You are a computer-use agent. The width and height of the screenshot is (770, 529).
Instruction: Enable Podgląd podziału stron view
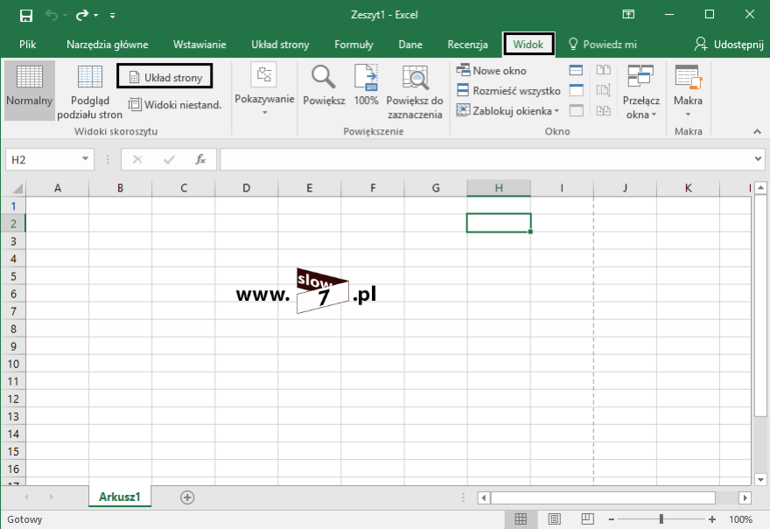[90, 93]
